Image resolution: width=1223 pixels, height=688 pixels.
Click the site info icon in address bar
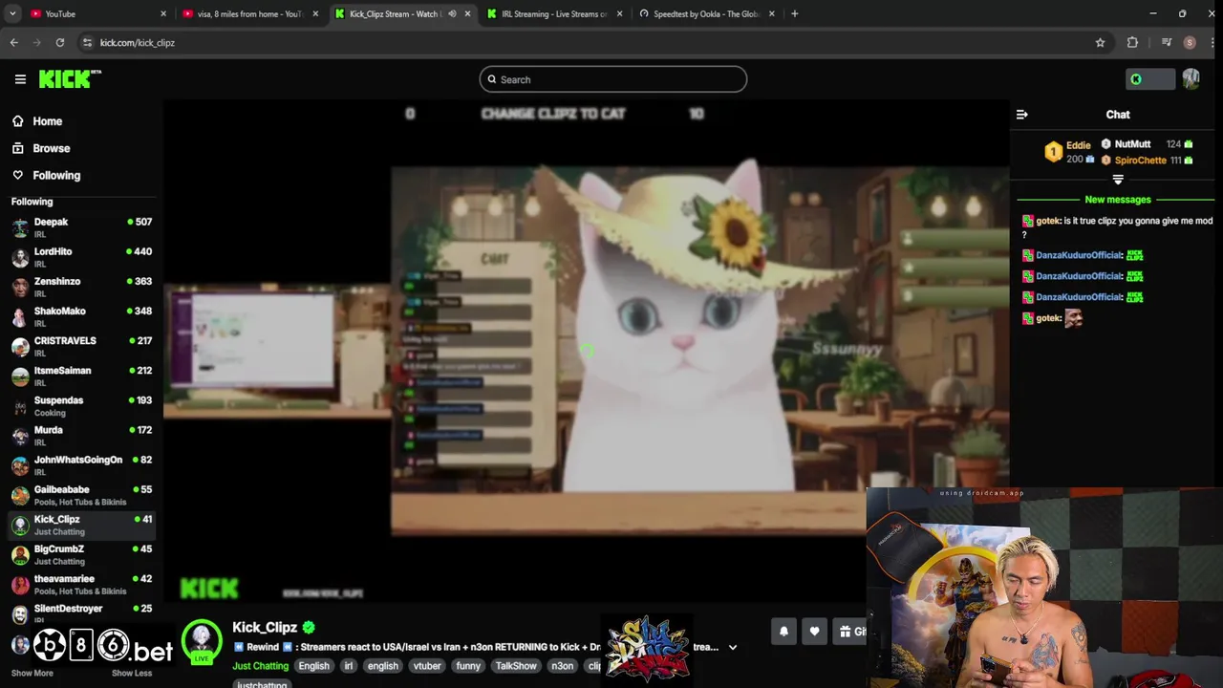(87, 42)
